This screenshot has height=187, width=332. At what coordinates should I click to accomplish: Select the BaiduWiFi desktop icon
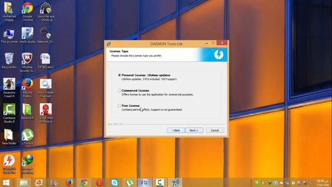coord(27,112)
